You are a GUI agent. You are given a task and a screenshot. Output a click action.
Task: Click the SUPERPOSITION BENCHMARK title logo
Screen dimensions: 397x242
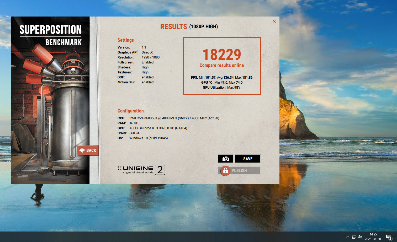(51, 35)
